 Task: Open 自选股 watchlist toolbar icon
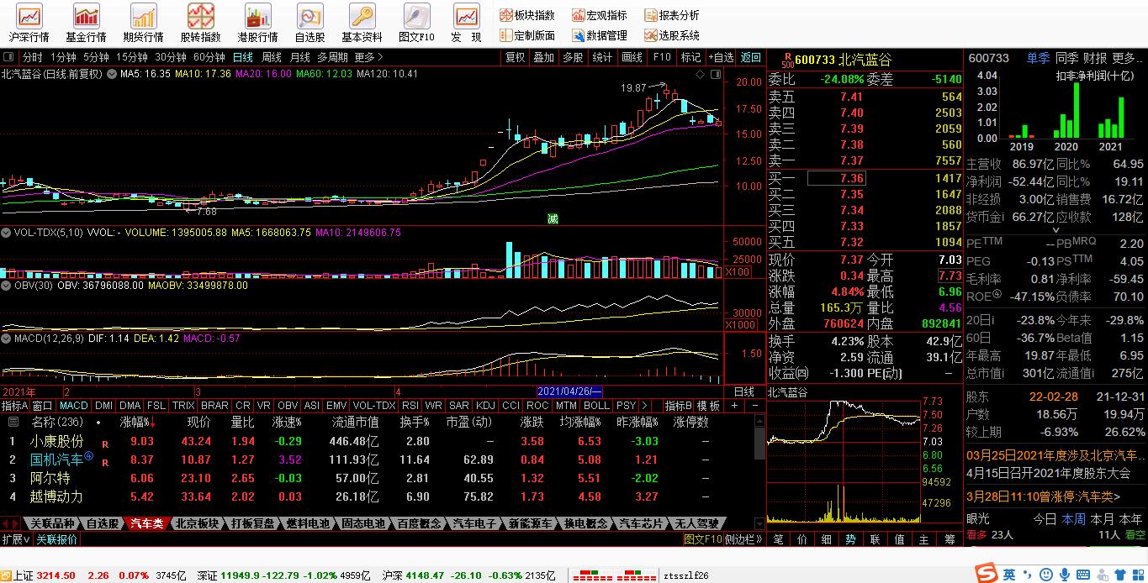point(309,24)
